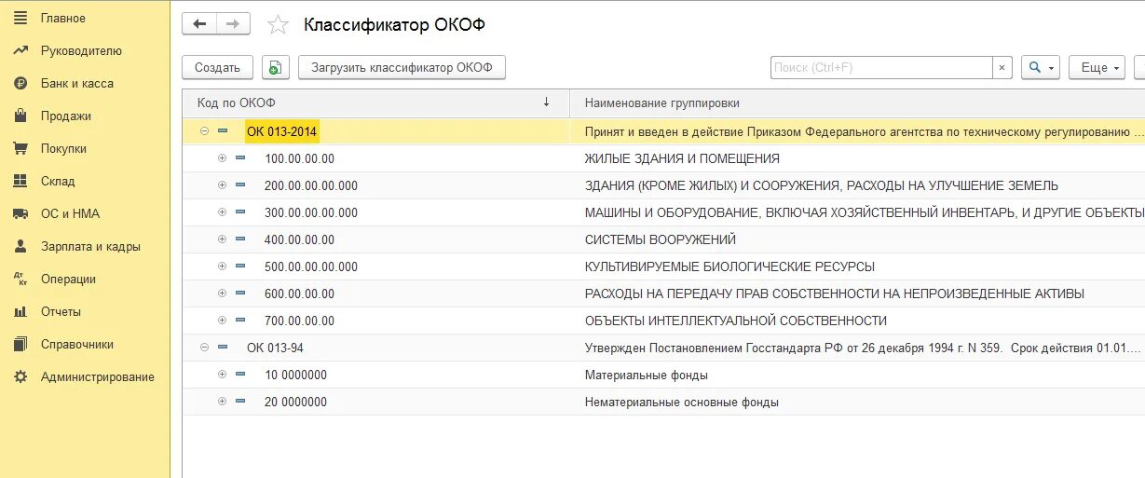This screenshot has height=478, width=1145.
Task: Collapse the ОК 013-2014 group
Action: [x=204, y=131]
